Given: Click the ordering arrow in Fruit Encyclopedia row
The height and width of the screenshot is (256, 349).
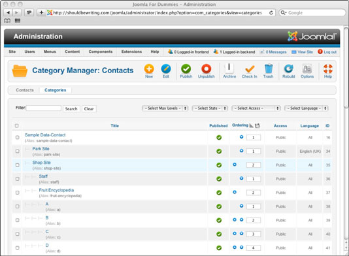Looking at the screenshot, I should click(235, 192).
